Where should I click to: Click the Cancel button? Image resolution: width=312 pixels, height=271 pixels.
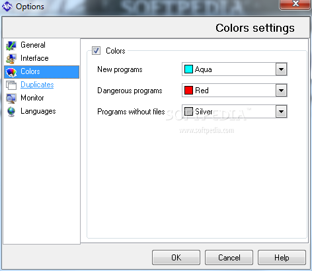point(229,257)
